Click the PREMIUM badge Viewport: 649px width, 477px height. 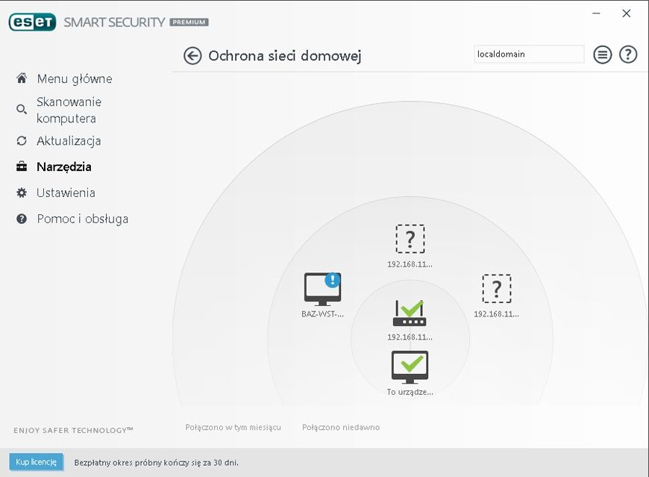(x=189, y=22)
